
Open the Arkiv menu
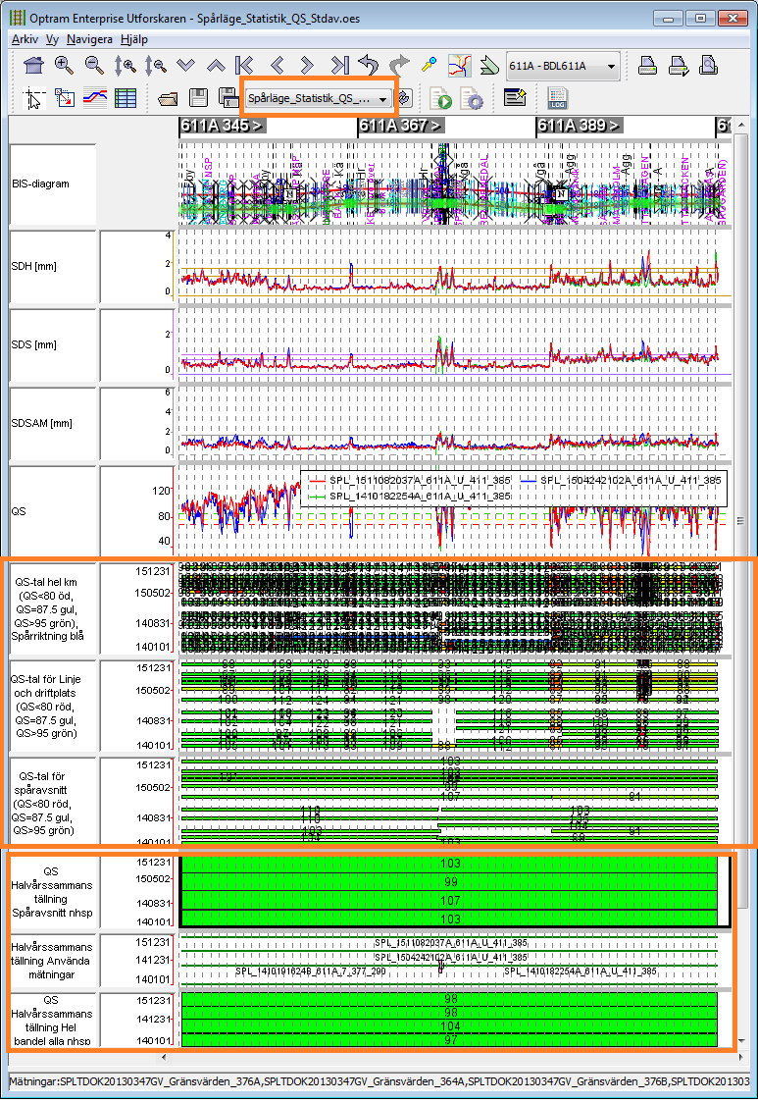[25, 39]
